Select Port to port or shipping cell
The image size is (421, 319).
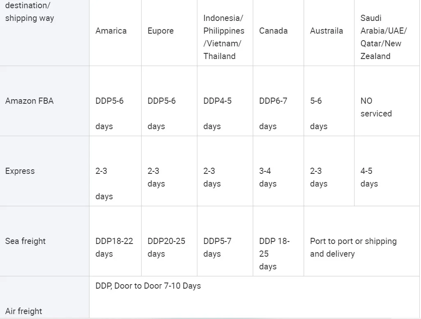point(362,241)
